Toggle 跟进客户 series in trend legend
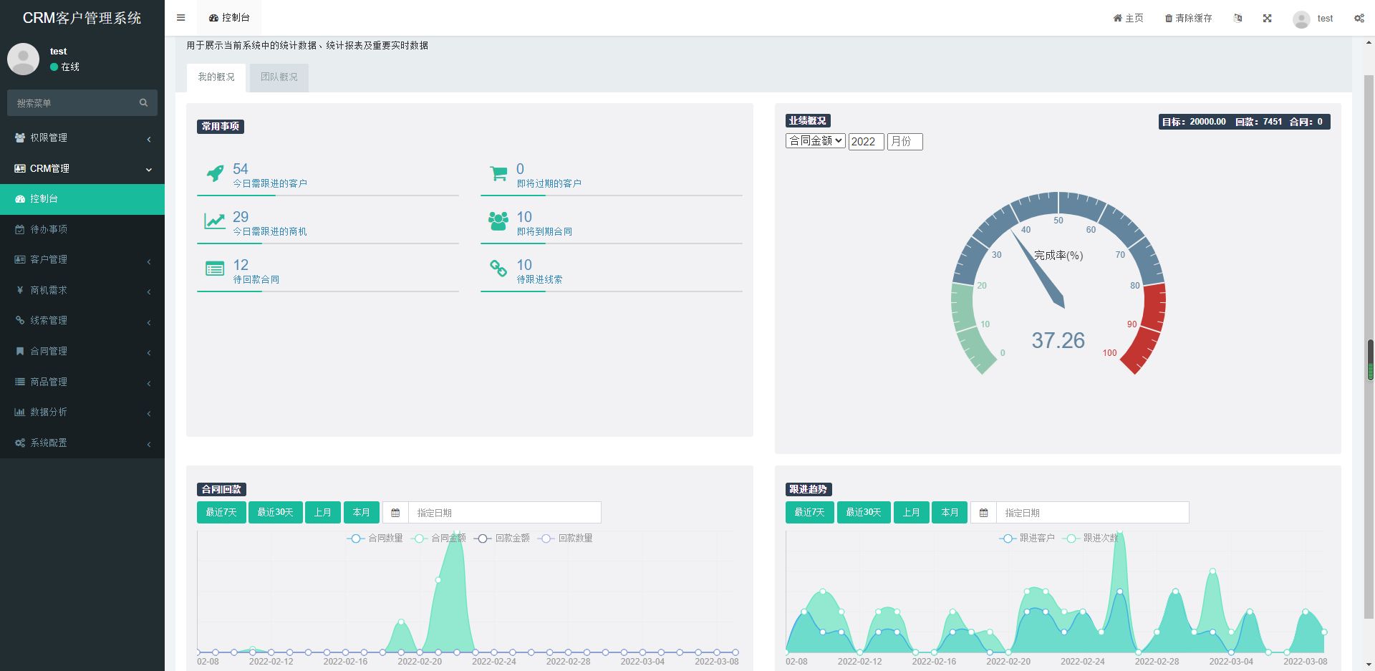Viewport: 1375px width, 671px height. pyautogui.click(x=1027, y=539)
